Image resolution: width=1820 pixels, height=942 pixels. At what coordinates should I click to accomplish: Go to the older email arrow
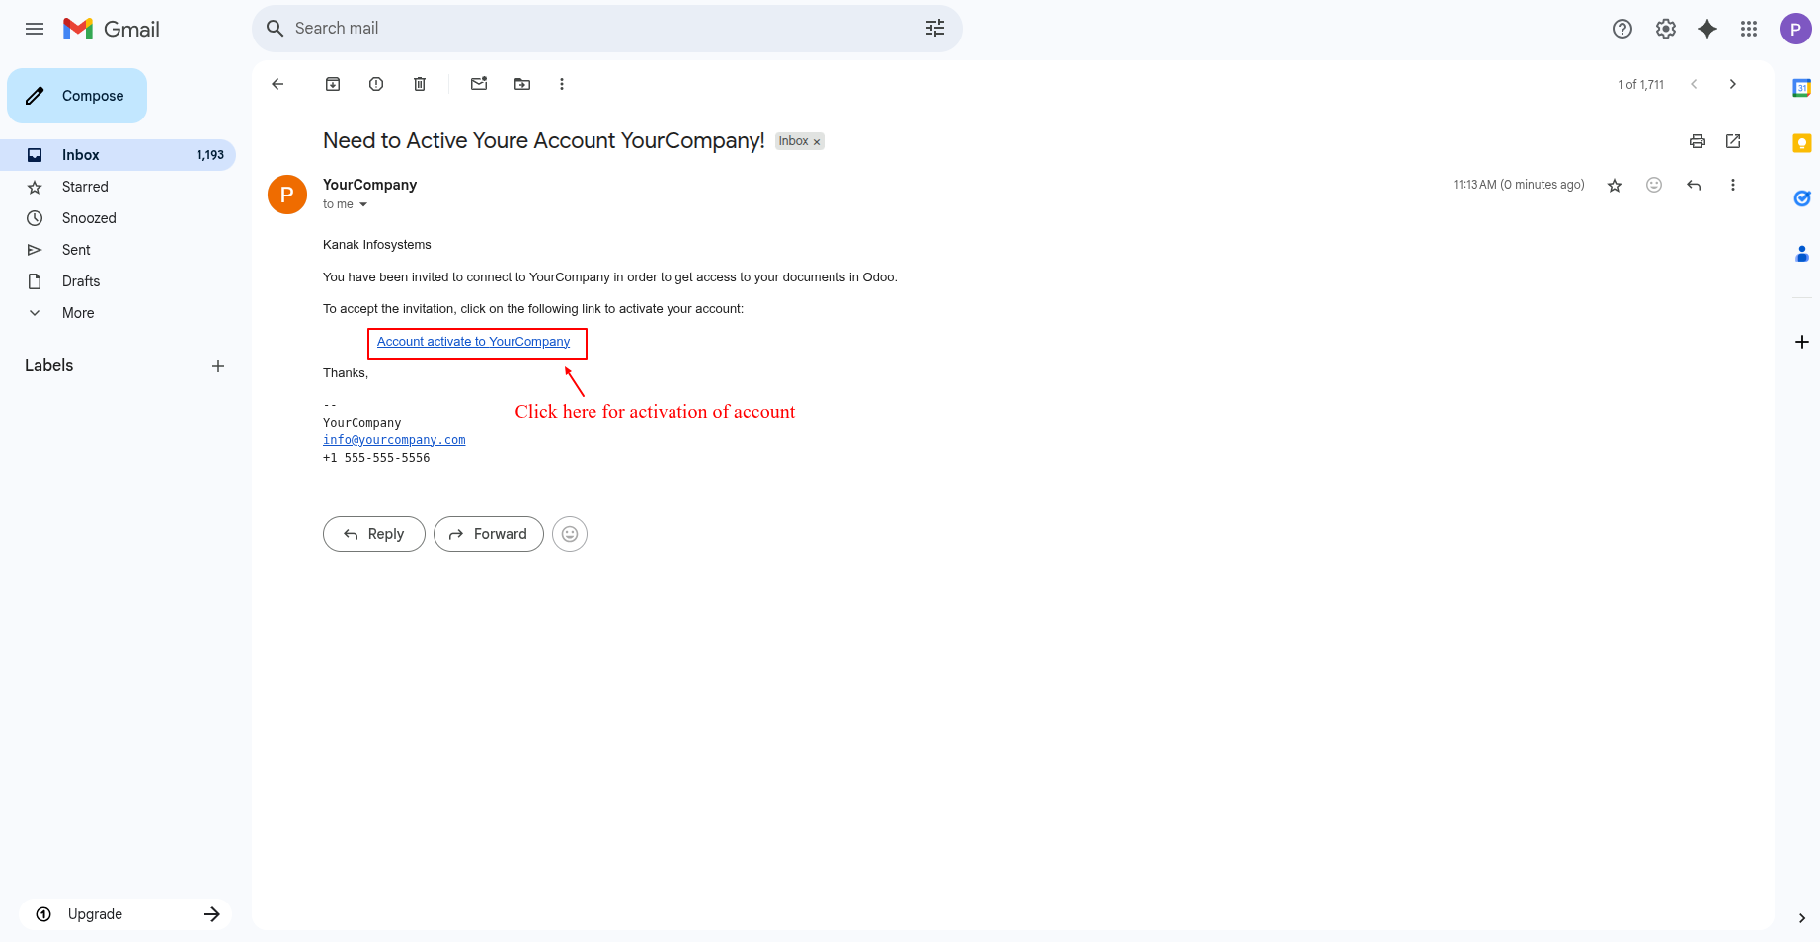1733,84
